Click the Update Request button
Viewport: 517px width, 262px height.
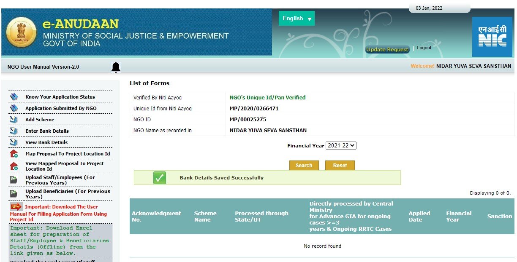(387, 49)
